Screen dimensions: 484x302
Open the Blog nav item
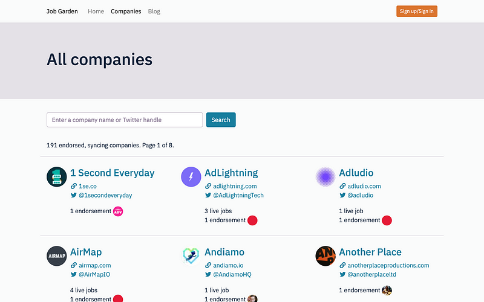(154, 11)
